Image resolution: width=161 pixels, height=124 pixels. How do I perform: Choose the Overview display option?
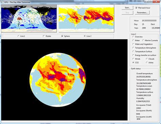[133, 37]
